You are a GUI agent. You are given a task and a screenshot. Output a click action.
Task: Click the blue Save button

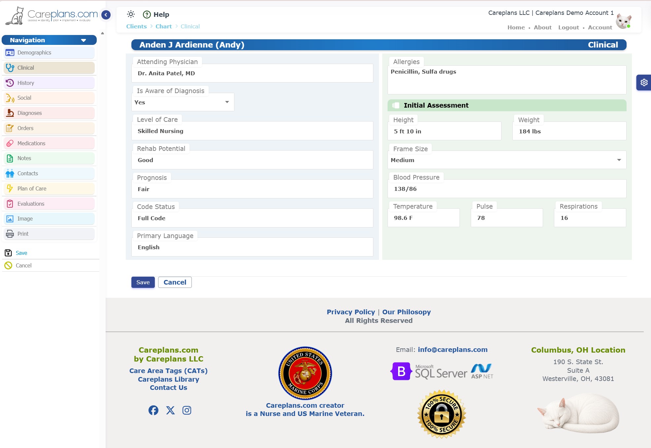coord(143,282)
